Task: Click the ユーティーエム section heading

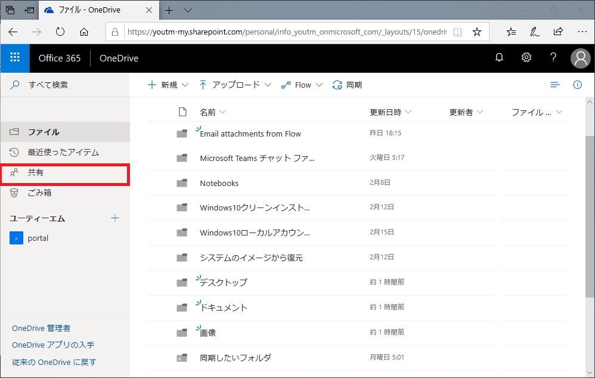Action: (38, 219)
